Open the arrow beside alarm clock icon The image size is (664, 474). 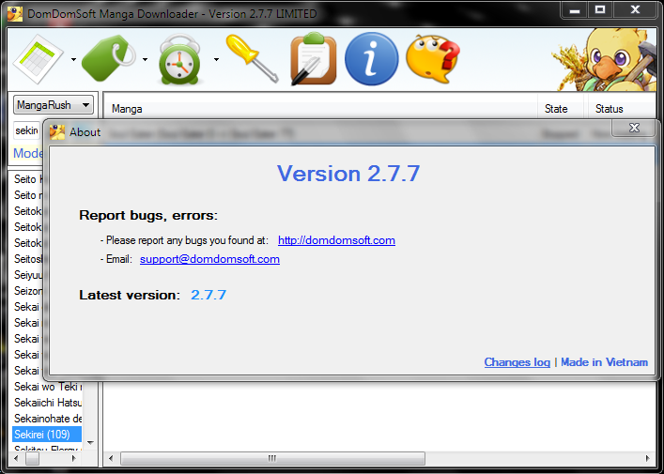(x=216, y=60)
